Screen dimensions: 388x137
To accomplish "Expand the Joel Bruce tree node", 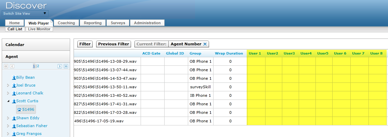I will pyautogui.click(x=8, y=86).
